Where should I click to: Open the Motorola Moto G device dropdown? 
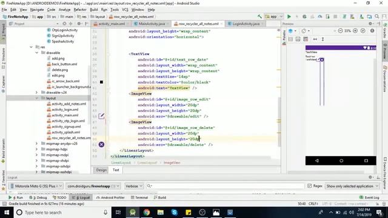pos(36,186)
